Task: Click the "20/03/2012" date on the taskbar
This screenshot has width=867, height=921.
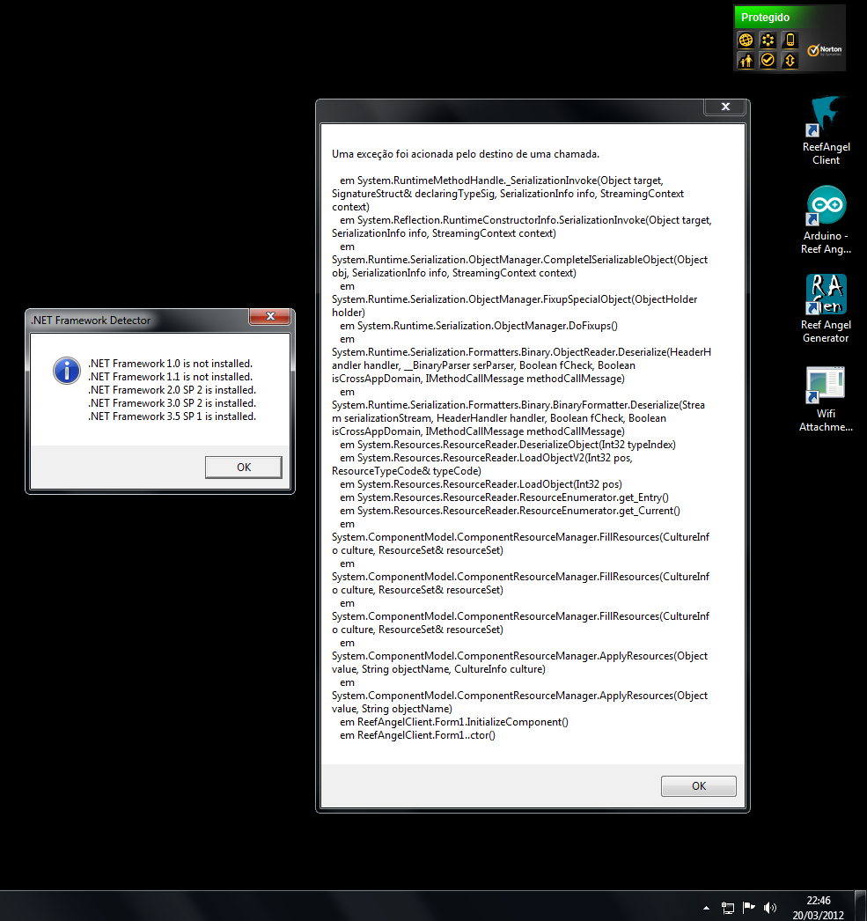Action: [x=819, y=915]
